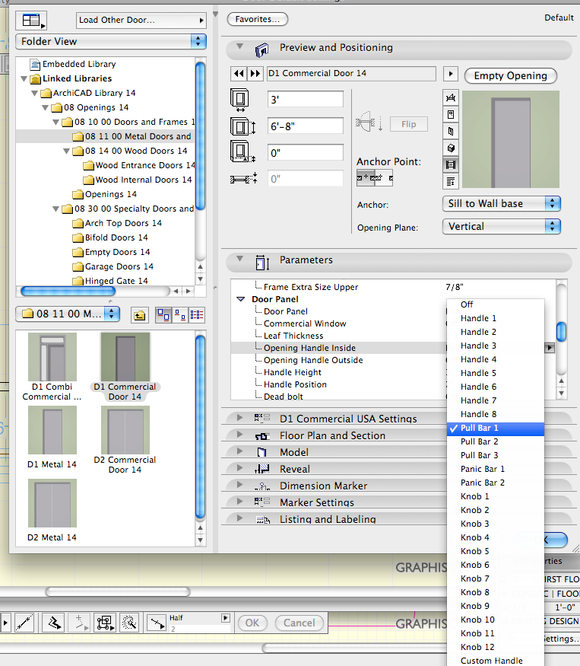
Task: Click the go up one folder icon
Action: point(139,315)
